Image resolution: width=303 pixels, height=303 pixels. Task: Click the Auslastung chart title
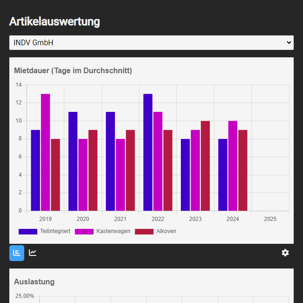click(x=34, y=282)
